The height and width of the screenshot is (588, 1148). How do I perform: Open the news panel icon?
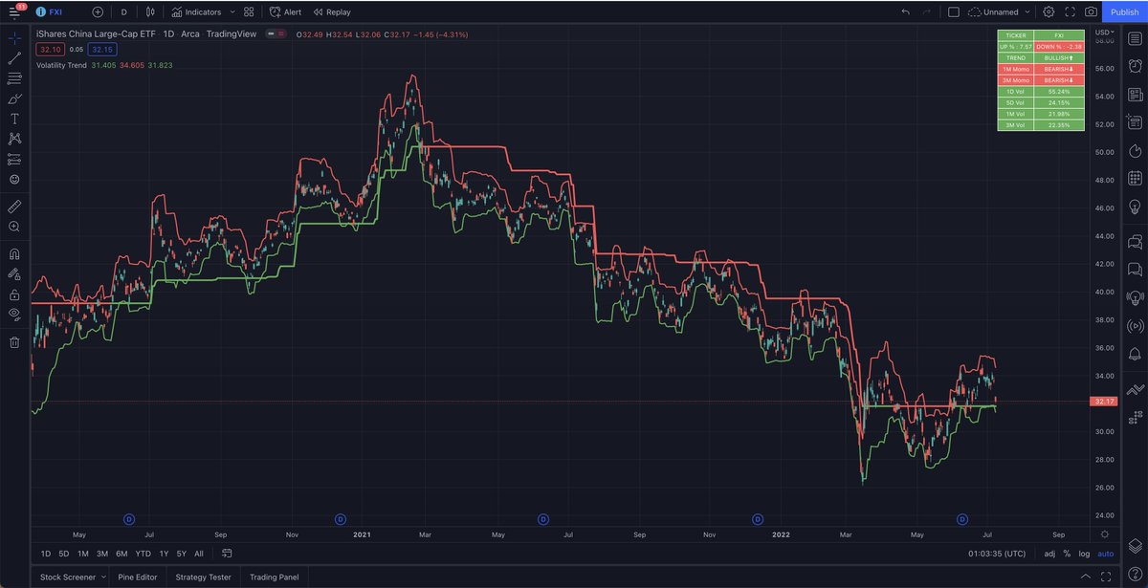pos(1135,95)
